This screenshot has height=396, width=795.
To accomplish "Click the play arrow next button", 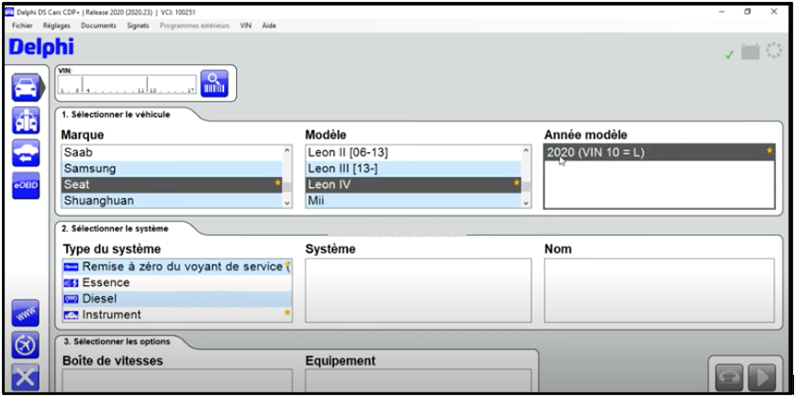I will pyautogui.click(x=762, y=378).
